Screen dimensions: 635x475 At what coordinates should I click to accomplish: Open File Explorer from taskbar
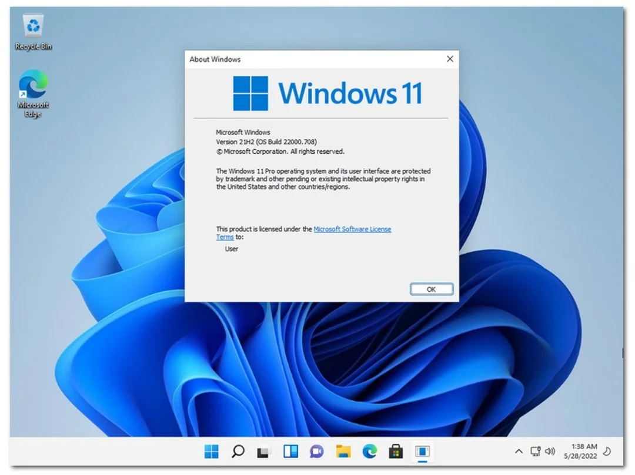343,451
